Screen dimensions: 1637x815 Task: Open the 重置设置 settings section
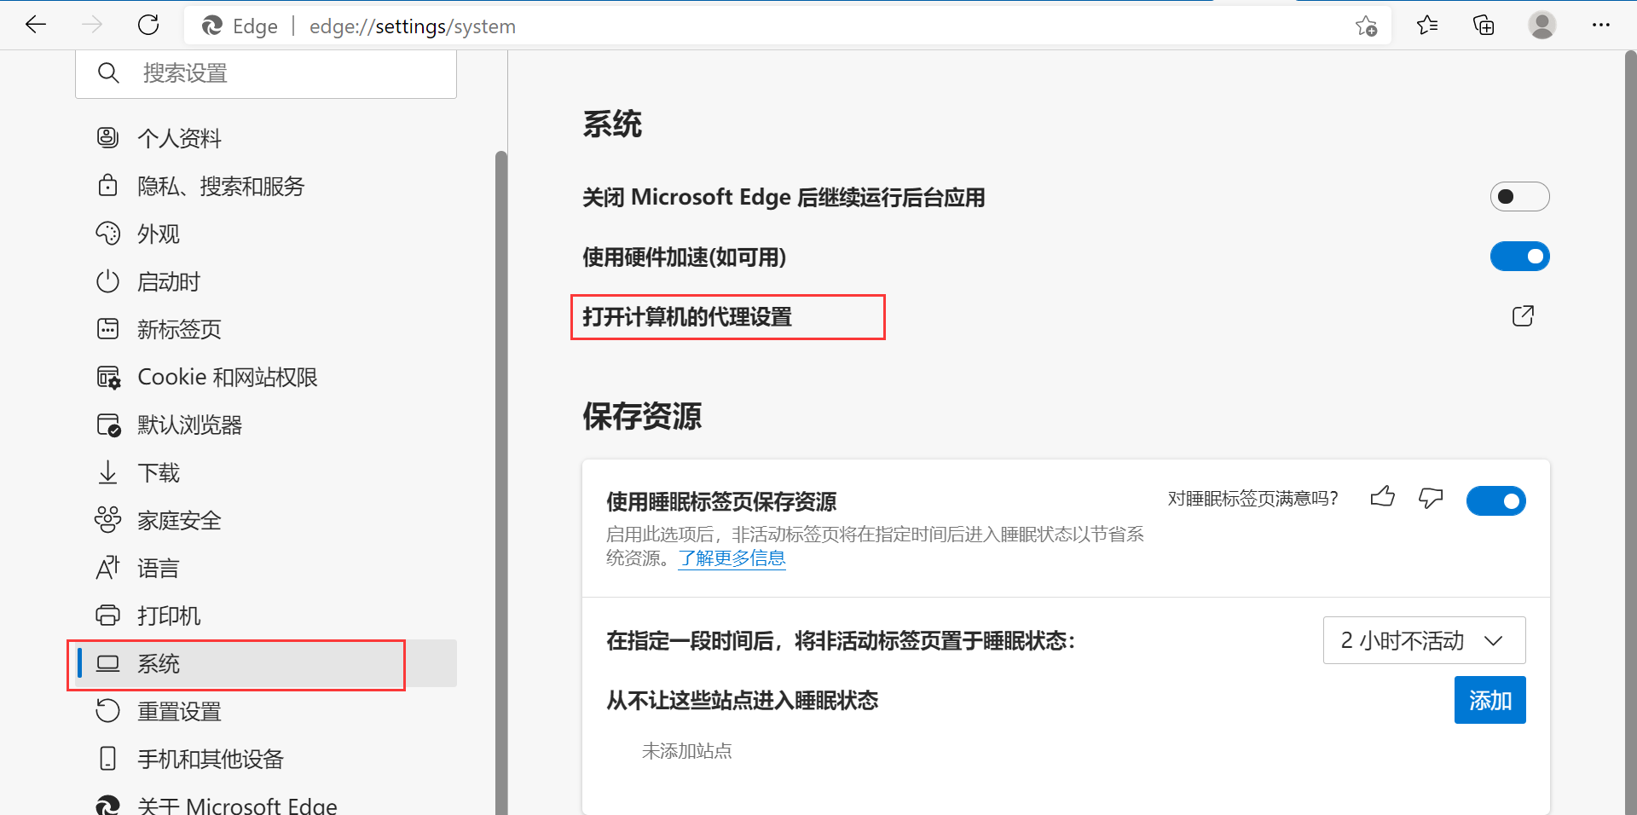pos(179,710)
